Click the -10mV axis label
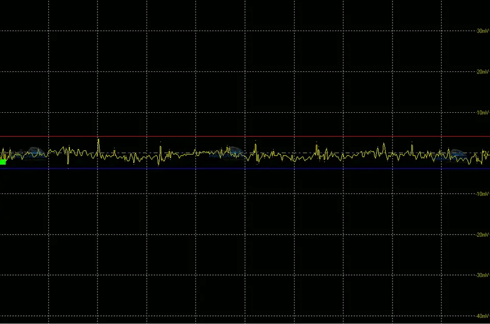Screen dimensions: 490x324 click(481, 194)
